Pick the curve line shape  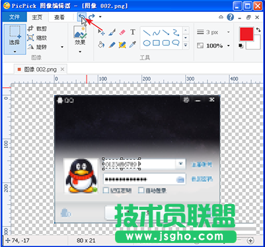coord(157,33)
